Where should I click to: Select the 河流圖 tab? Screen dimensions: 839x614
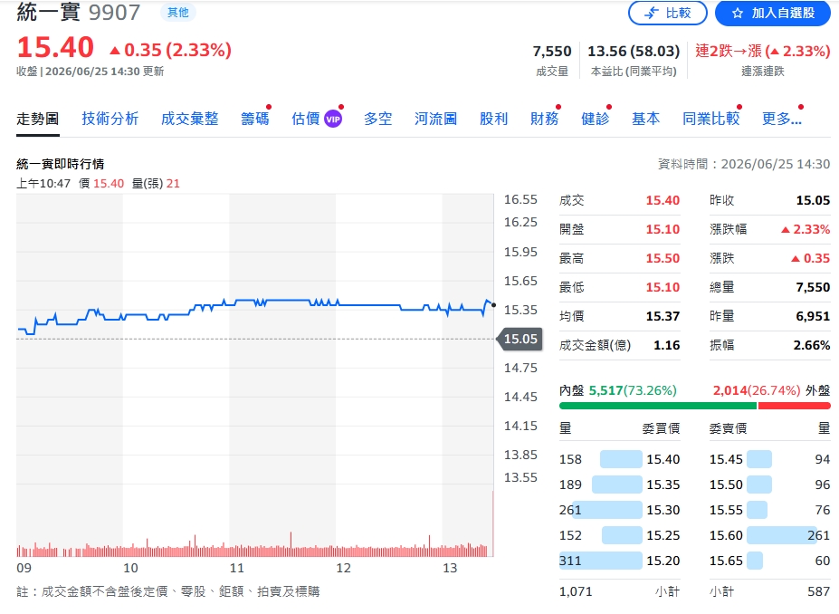coord(435,119)
